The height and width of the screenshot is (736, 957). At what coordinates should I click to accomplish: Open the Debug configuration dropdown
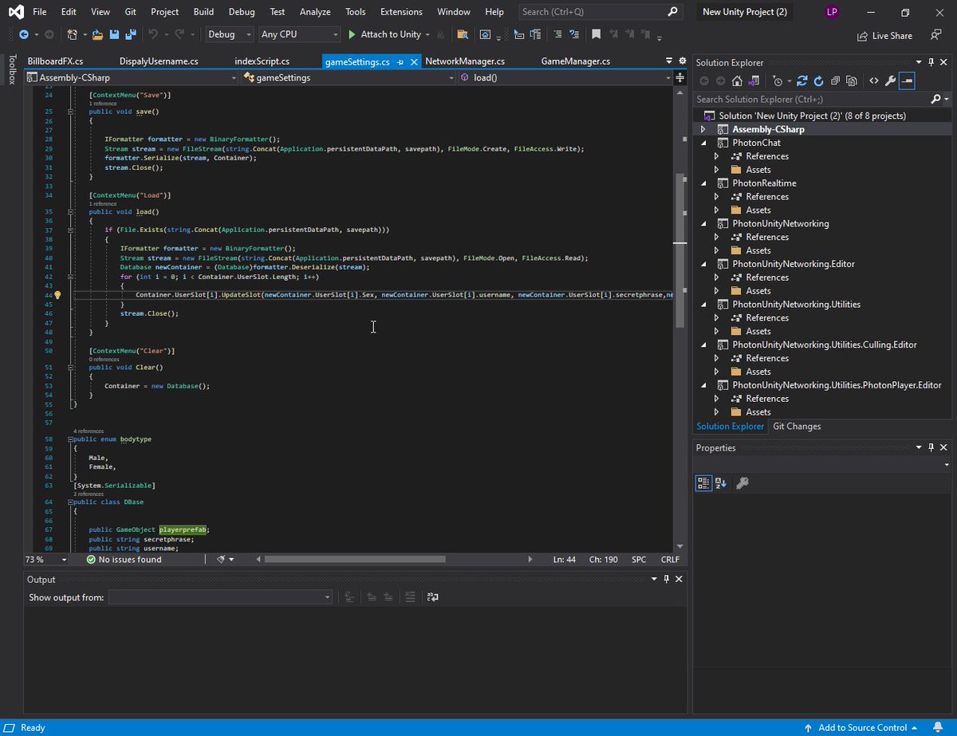point(230,35)
